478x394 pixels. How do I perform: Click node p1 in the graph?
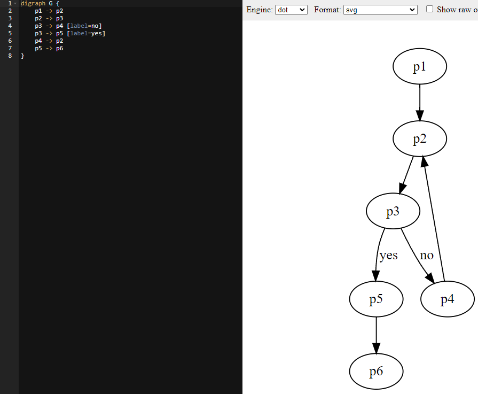click(x=419, y=67)
